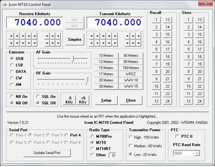Increment the leftmost receive frequency digit up arrow
215x167 pixels.
point(11,36)
